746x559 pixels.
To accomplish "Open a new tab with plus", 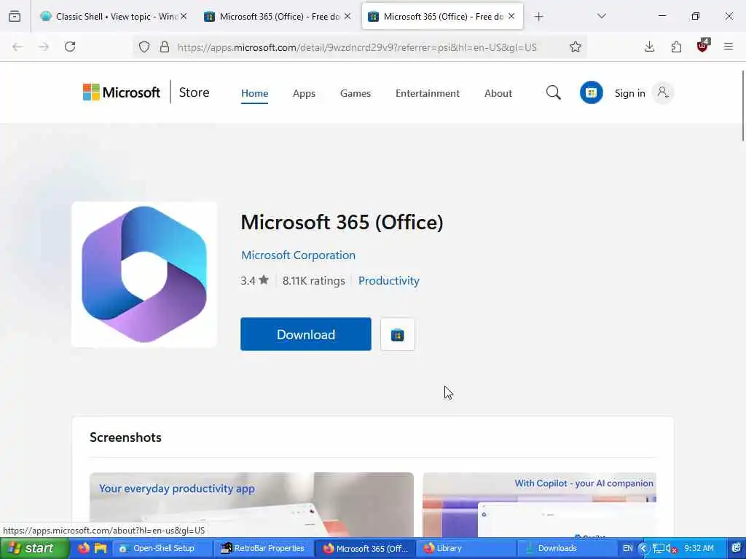I will pyautogui.click(x=538, y=17).
